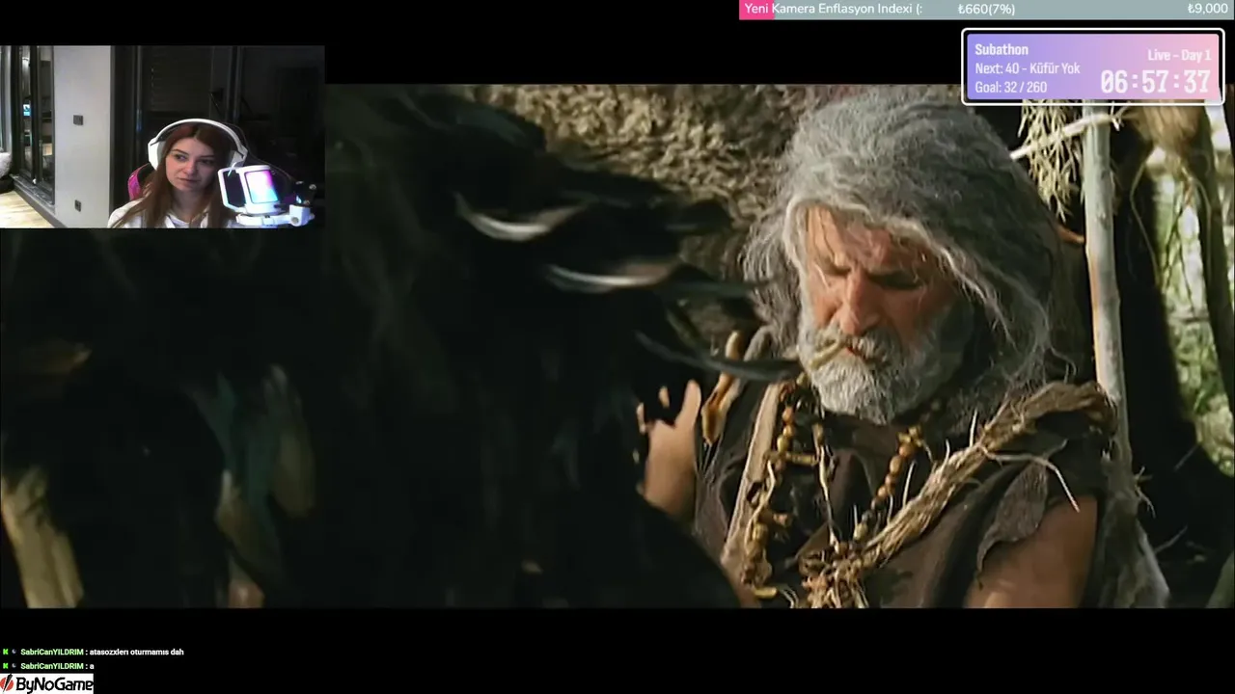
Task: Click the 'Goal: 32 / 260' line
Action: point(1010,87)
